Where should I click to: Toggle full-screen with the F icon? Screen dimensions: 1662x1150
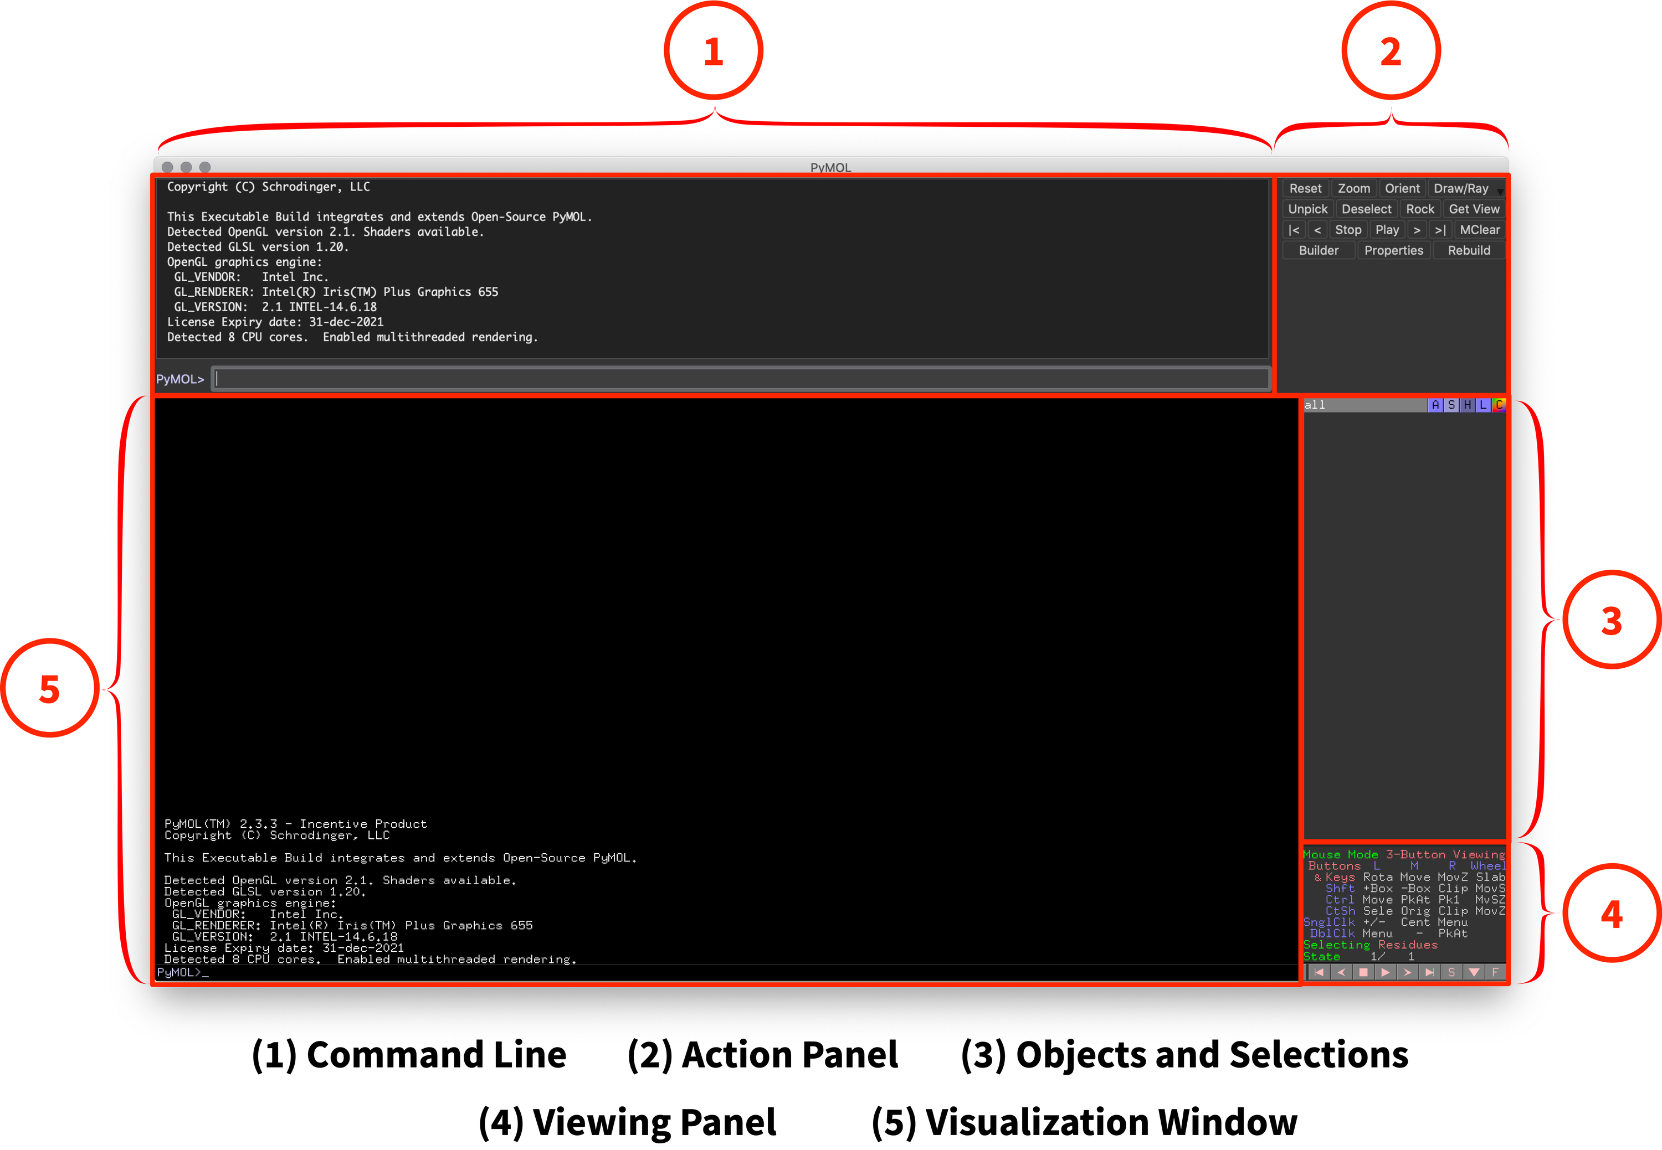click(x=1495, y=972)
